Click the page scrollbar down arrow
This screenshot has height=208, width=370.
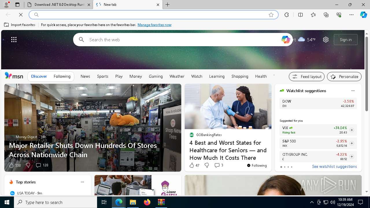click(x=367, y=192)
